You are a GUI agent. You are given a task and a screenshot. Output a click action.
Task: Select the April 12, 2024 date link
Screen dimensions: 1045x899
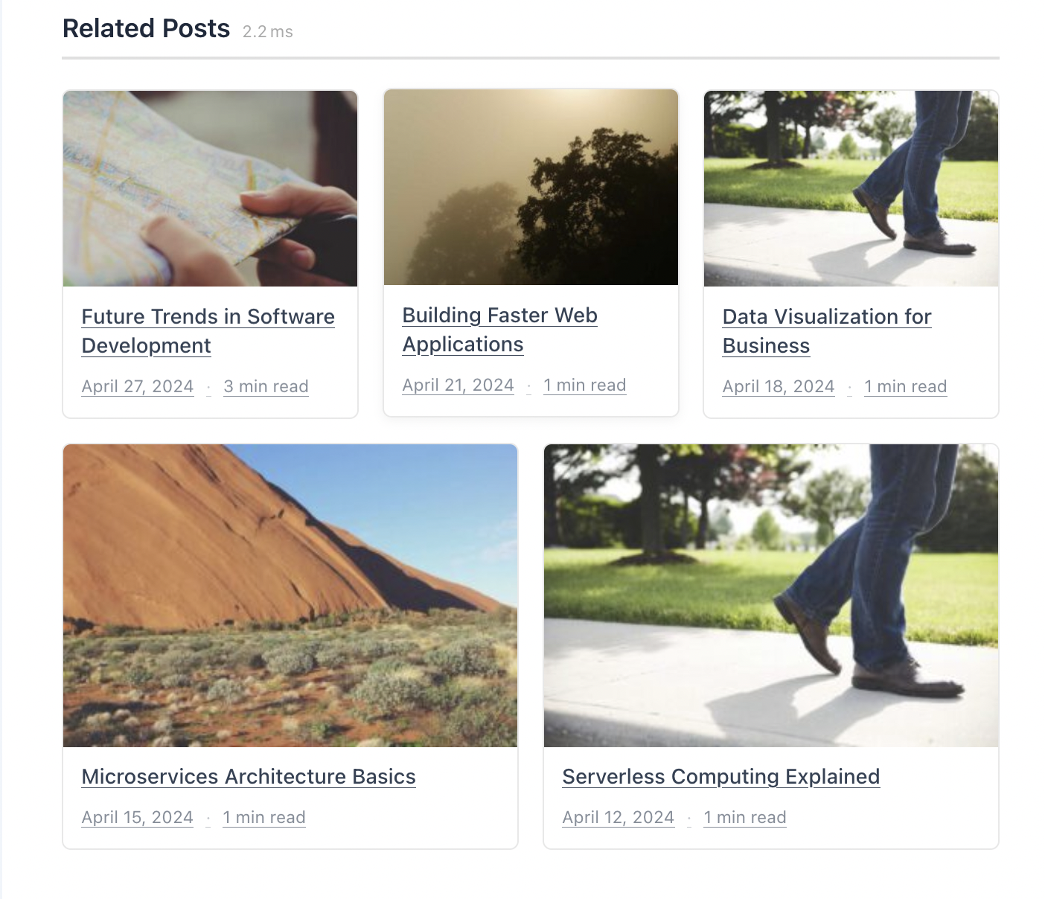[618, 817]
